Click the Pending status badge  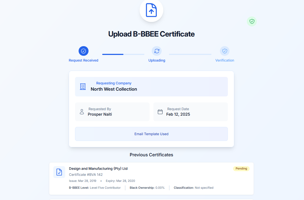(241, 169)
